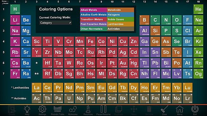Select the Uranium (U) element tile
This screenshot has height=116, width=207.
pos(69,98)
